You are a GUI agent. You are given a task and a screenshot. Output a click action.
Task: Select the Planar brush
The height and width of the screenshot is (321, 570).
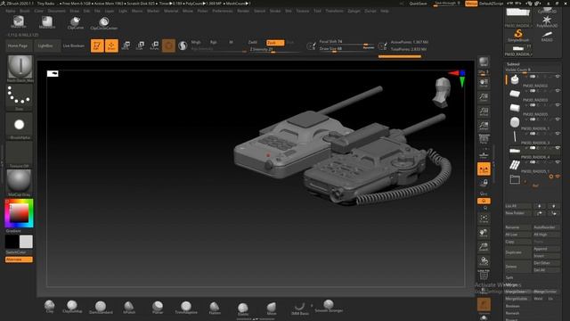[x=158, y=307]
